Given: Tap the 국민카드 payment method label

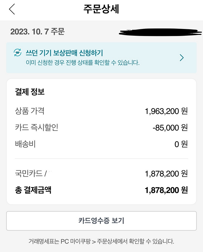Looking at the screenshot, I should (29, 174).
